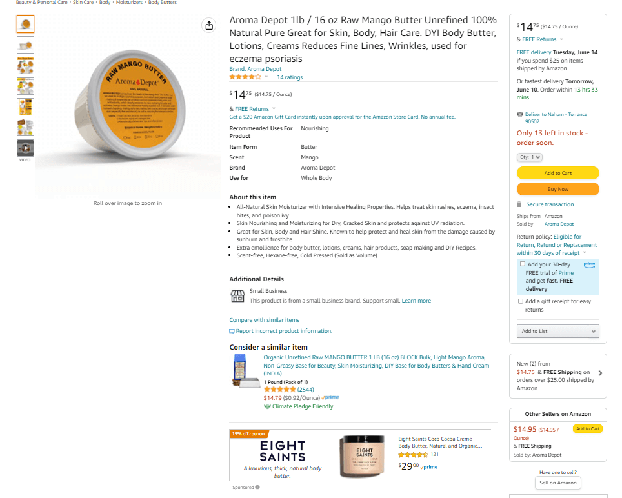The width and height of the screenshot is (622, 498).
Task: Share the product via the share icon
Action: coord(208,25)
